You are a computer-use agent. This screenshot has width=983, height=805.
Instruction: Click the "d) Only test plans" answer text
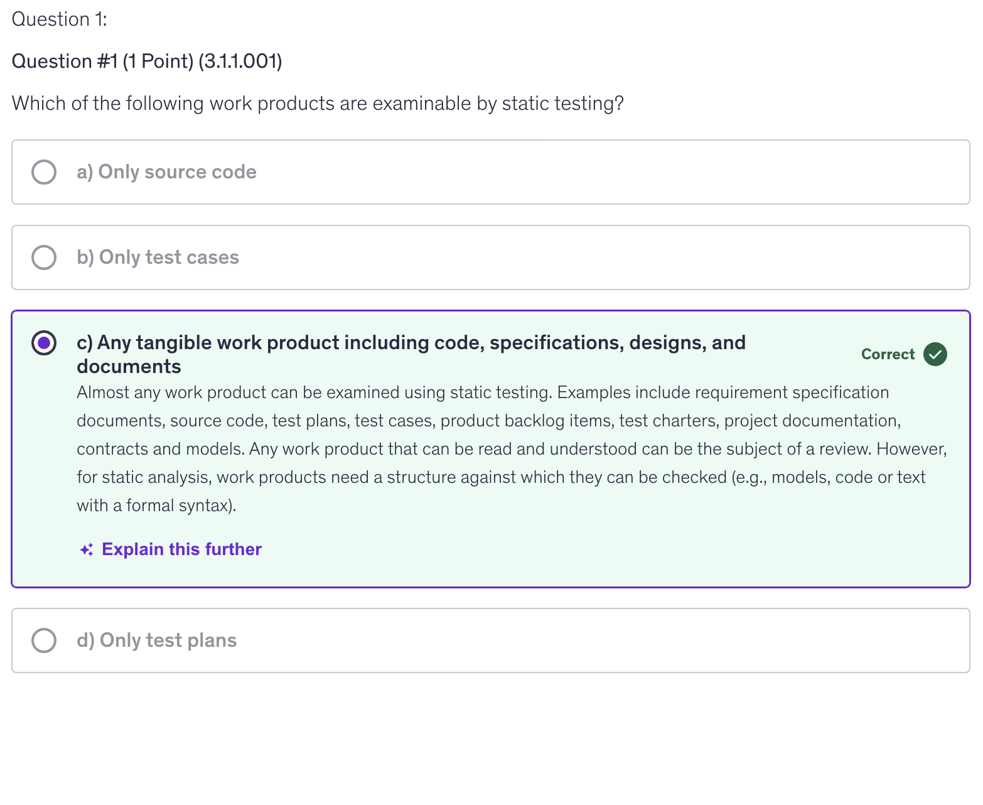click(156, 640)
